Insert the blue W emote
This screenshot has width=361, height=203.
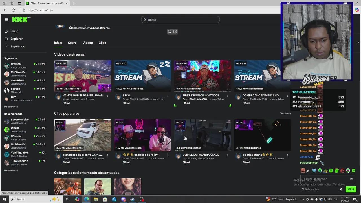click(314, 171)
